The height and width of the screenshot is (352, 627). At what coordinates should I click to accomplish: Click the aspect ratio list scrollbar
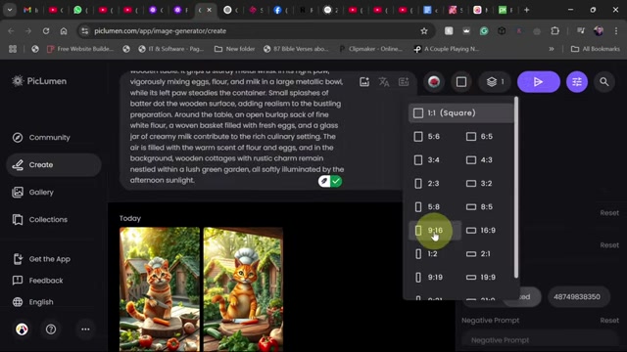(x=516, y=188)
